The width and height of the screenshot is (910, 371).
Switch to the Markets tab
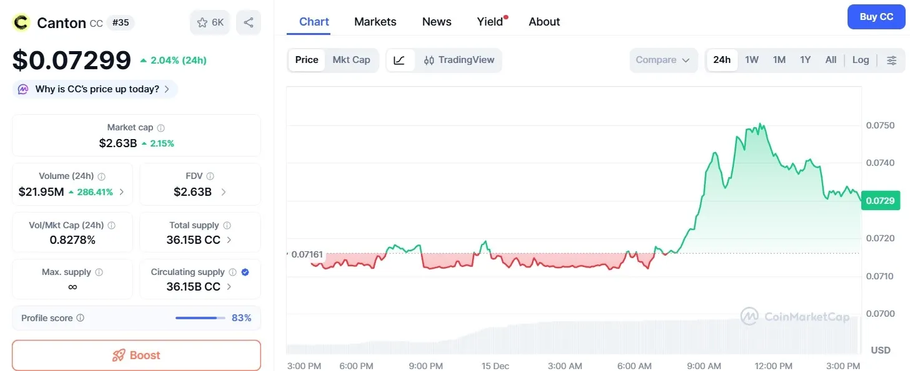pyautogui.click(x=375, y=22)
